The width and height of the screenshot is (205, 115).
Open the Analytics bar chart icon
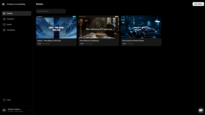click(x=4, y=19)
